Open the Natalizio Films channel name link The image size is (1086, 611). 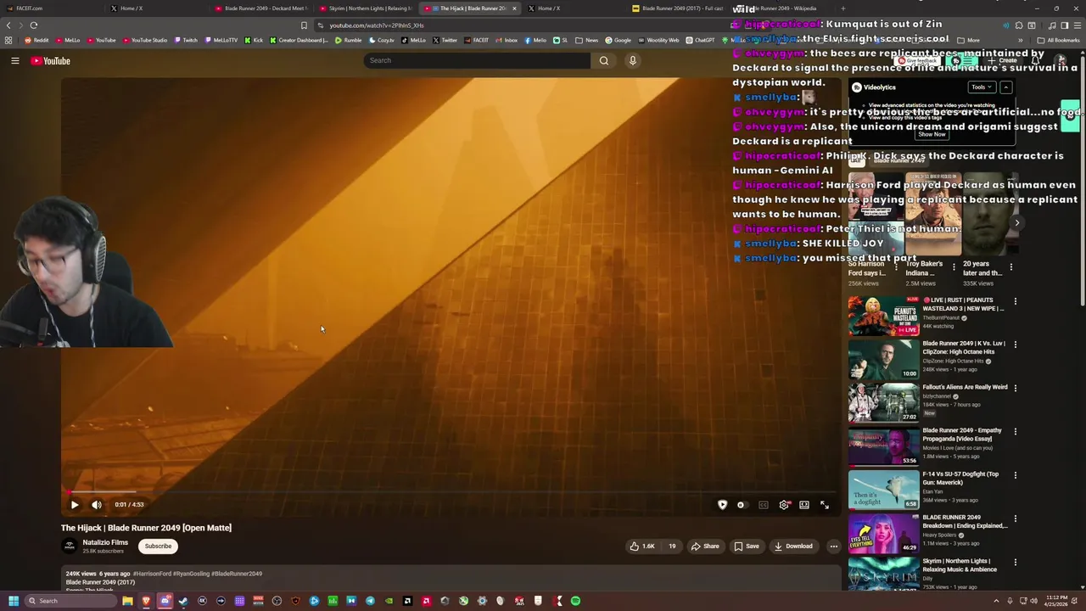(x=105, y=542)
